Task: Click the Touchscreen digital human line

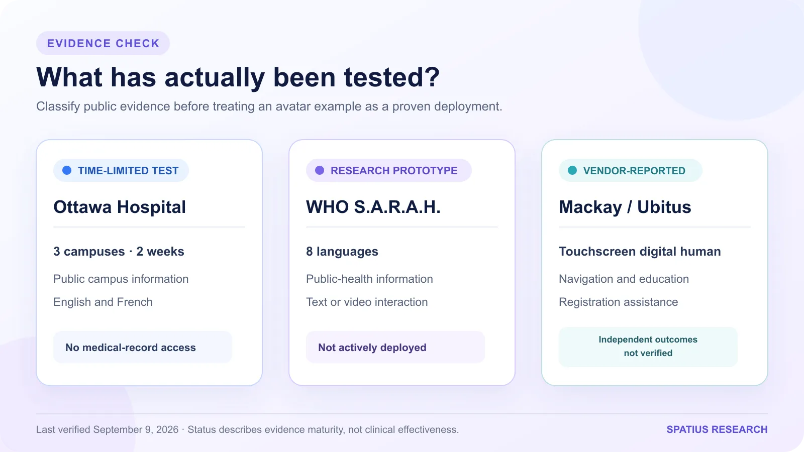Action: coord(640,252)
